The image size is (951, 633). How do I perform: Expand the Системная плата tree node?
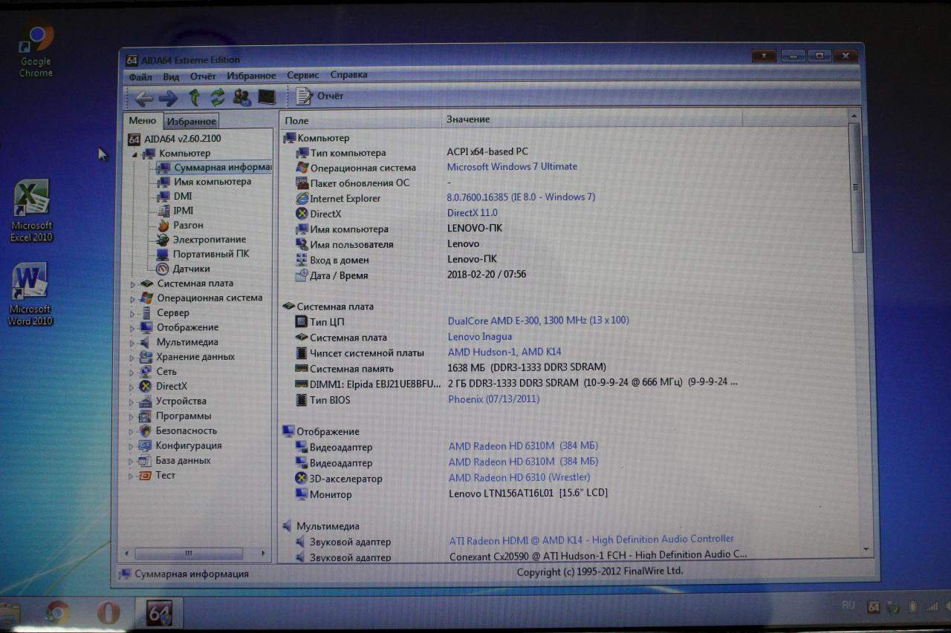[134, 284]
